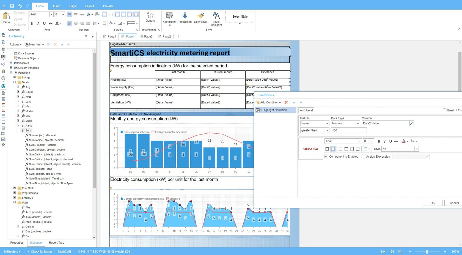
Task: Align text right in ribbon Alignment group
Action: (82, 23)
